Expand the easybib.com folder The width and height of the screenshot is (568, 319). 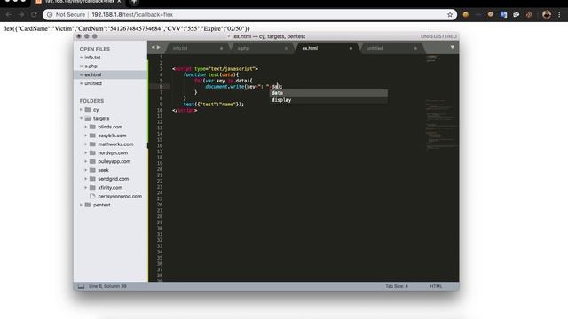click(x=86, y=136)
